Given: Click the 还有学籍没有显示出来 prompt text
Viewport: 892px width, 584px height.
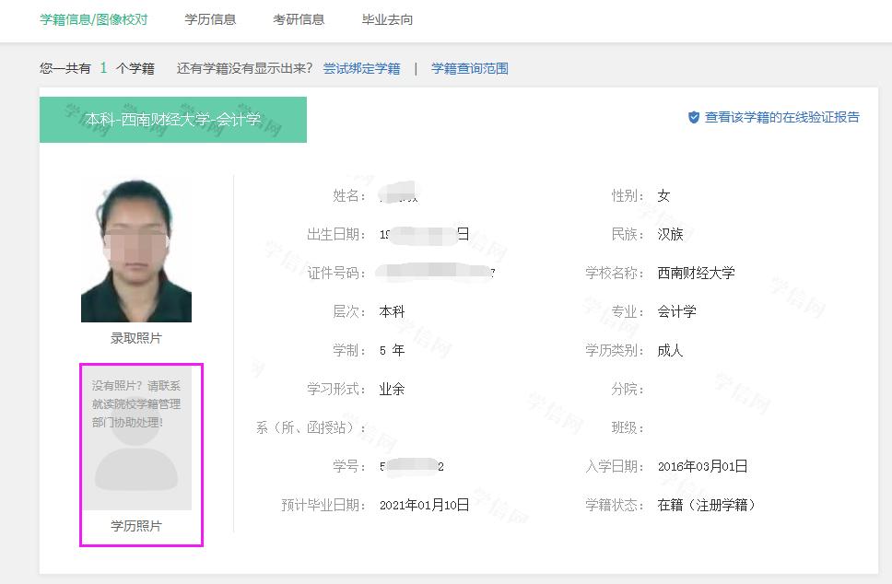Looking at the screenshot, I should click(247, 68).
